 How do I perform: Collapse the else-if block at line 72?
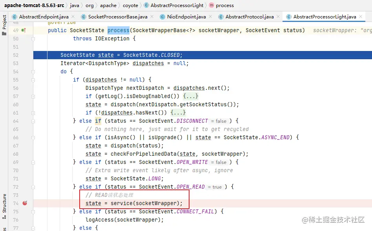(33, 187)
